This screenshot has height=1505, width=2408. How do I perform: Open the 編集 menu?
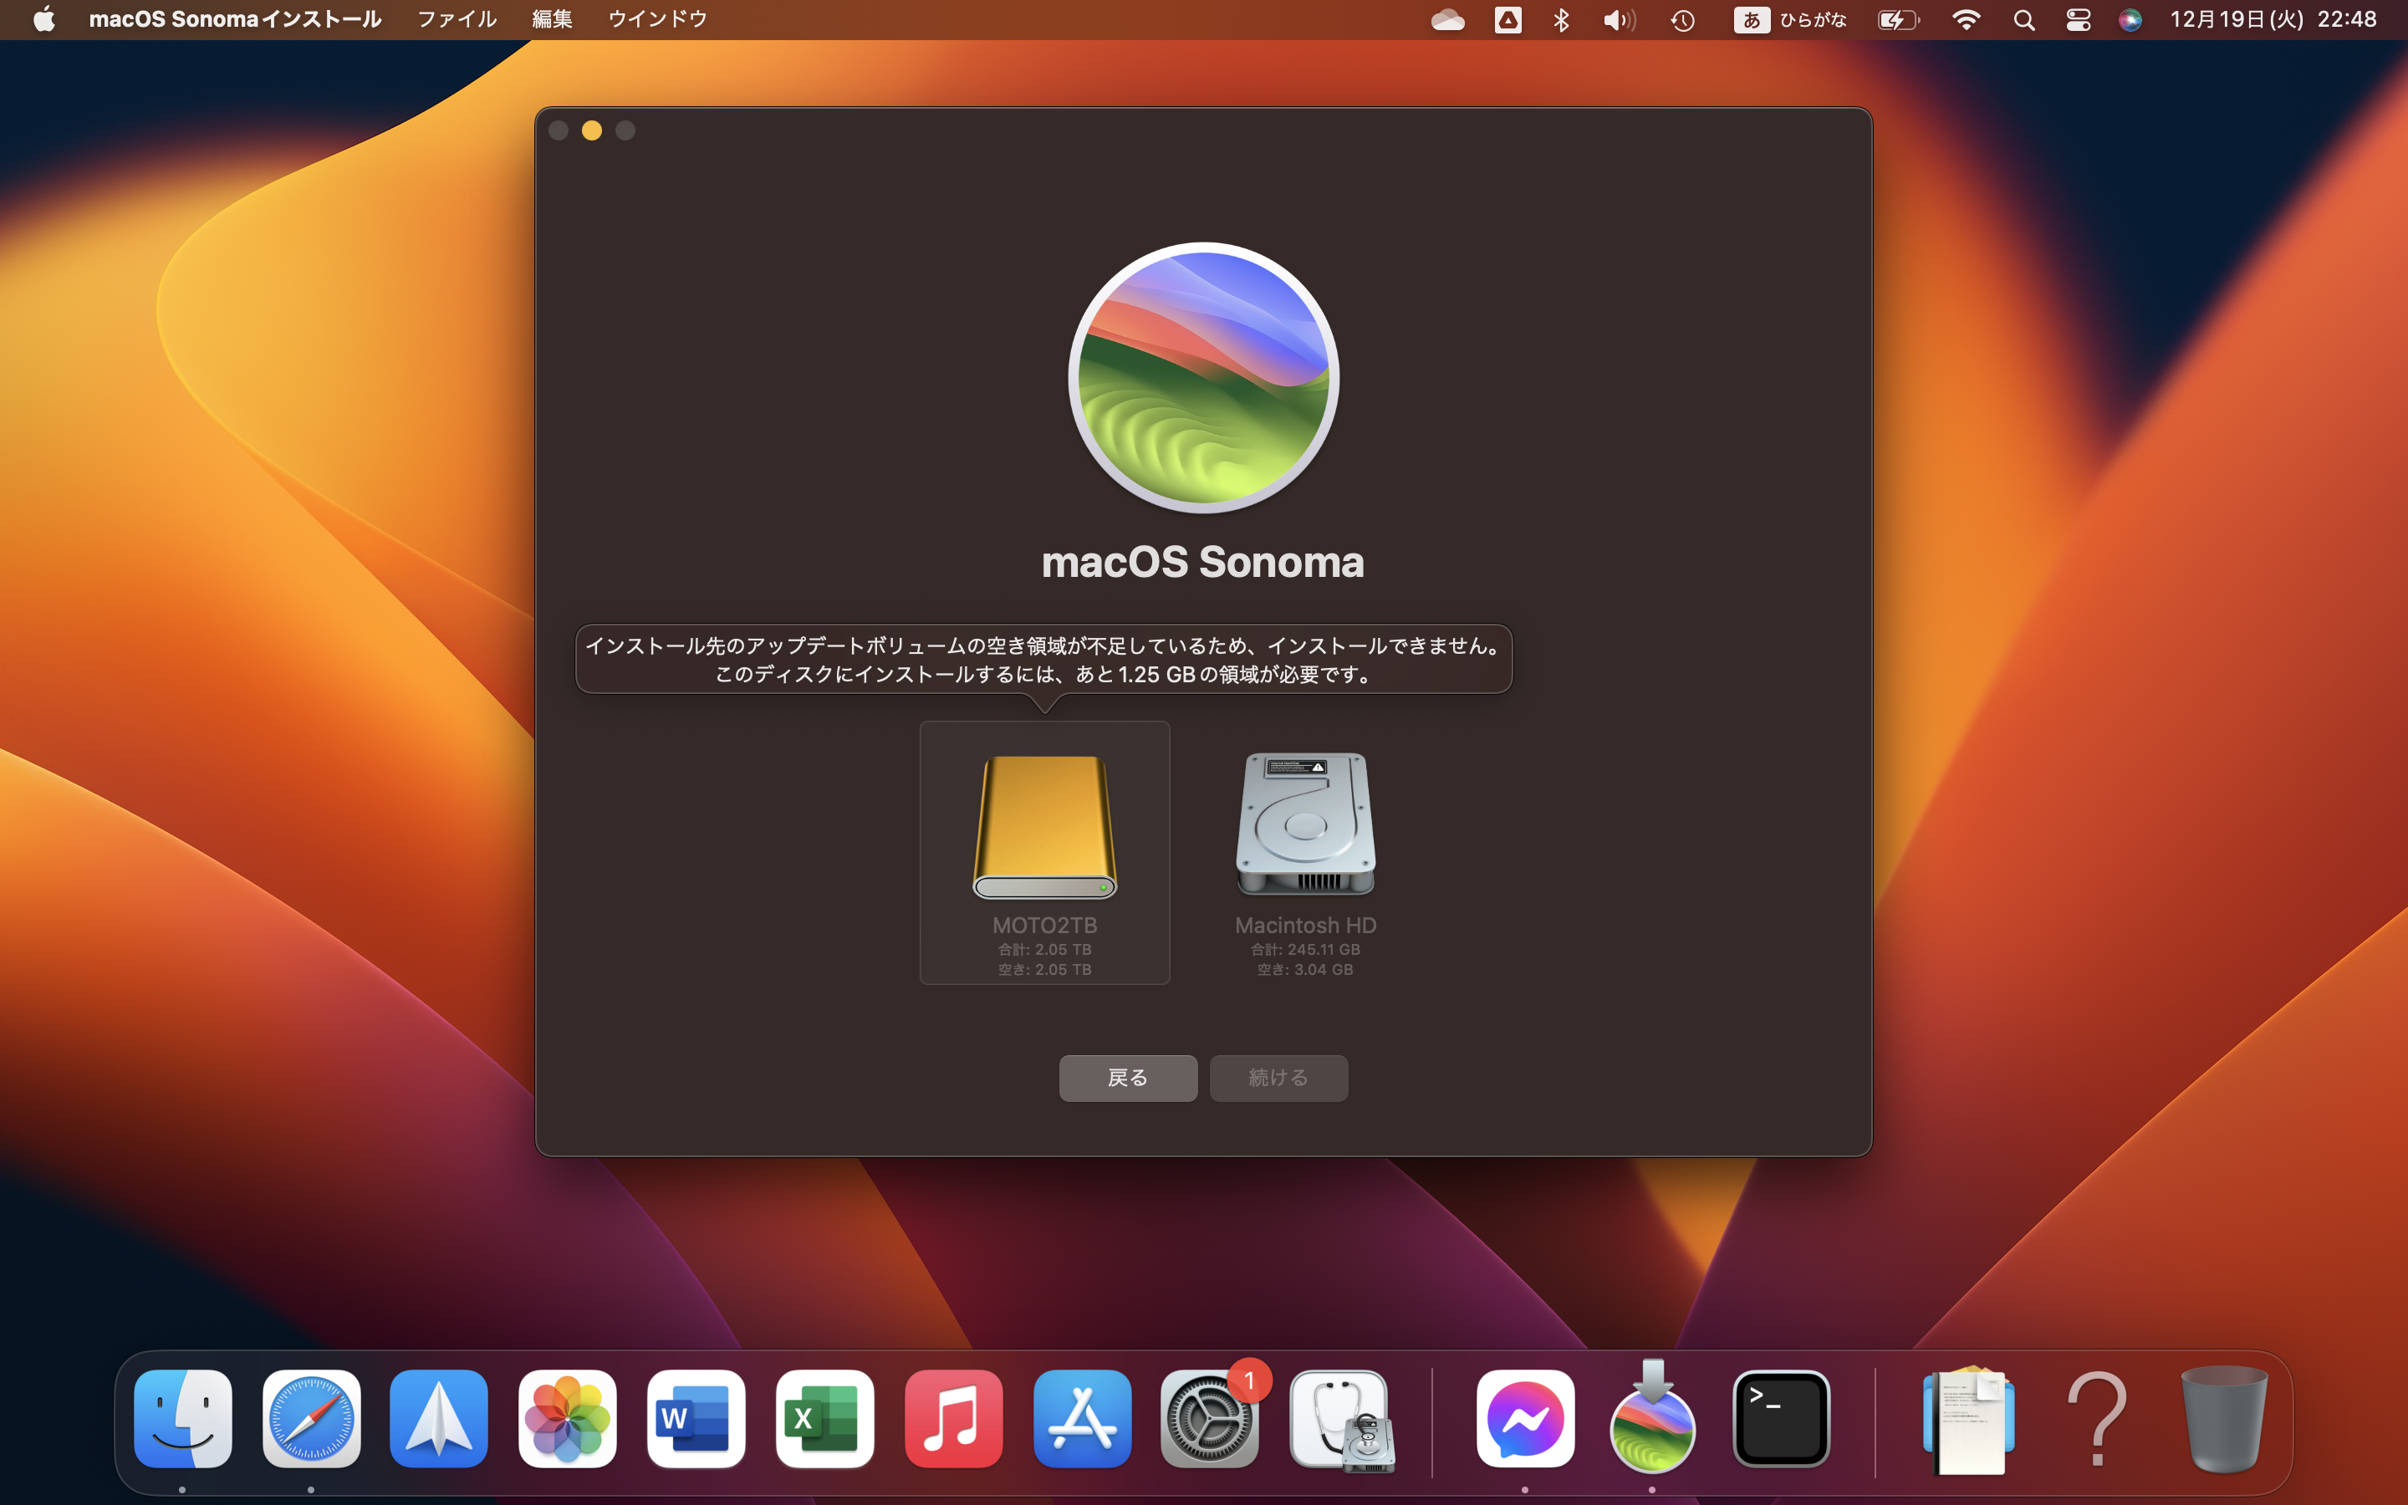(x=551, y=20)
